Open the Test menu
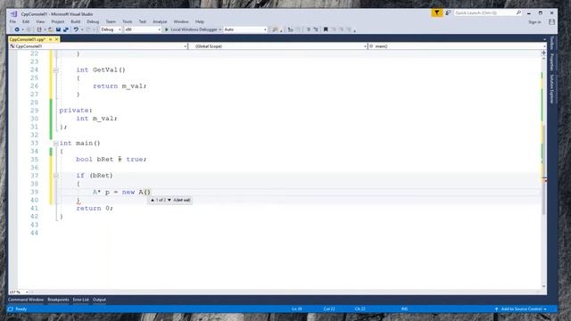The image size is (571, 321). point(143,21)
